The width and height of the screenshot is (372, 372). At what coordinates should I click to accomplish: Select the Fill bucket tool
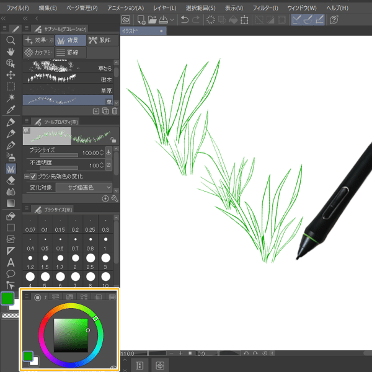[x=11, y=216]
